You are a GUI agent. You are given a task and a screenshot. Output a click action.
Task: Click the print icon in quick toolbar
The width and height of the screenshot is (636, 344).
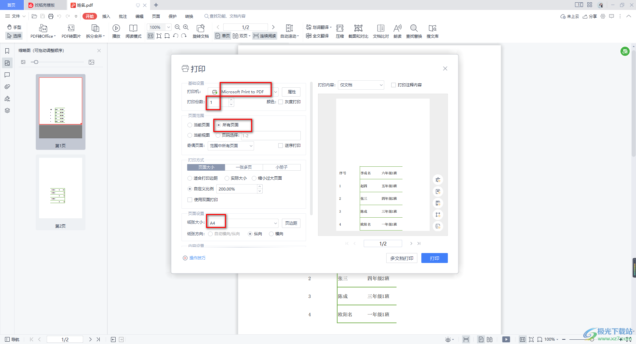pos(51,16)
